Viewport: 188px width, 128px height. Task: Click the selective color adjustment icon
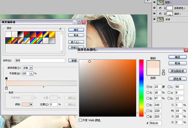coord(160,8)
